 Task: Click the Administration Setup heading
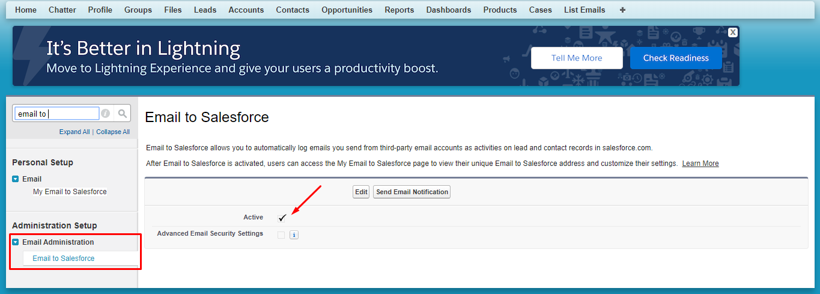(55, 225)
